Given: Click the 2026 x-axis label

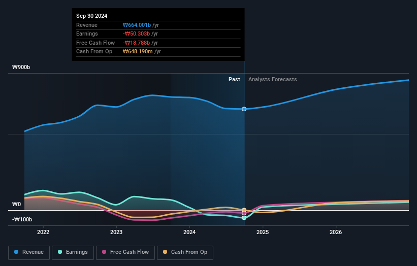Looking at the screenshot, I should click(x=336, y=232).
